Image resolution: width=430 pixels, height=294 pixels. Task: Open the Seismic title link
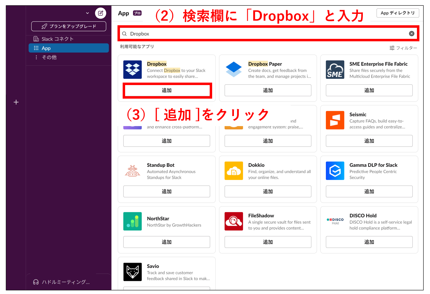[358, 114]
